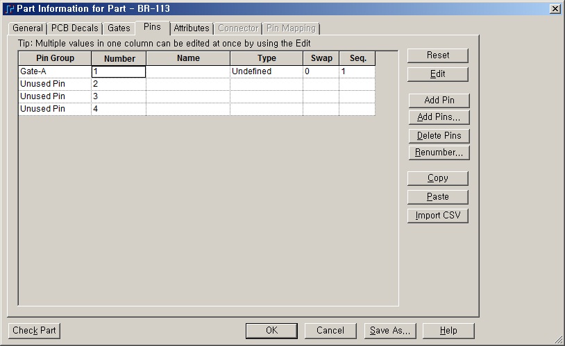Open the Renumber... dialog
The image size is (565, 346).
pyautogui.click(x=437, y=153)
